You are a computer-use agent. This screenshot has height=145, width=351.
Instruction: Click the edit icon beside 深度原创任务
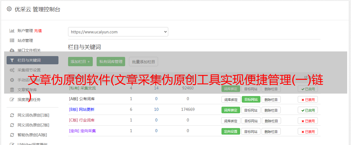(x=12, y=100)
